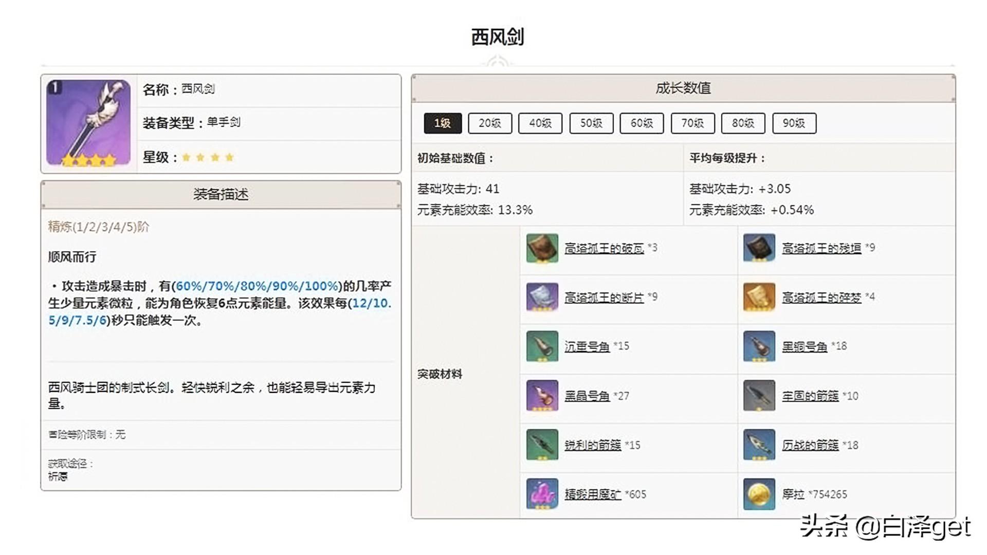Click the 沉重号角 horn icon
The width and height of the screenshot is (987, 555).
(x=542, y=346)
